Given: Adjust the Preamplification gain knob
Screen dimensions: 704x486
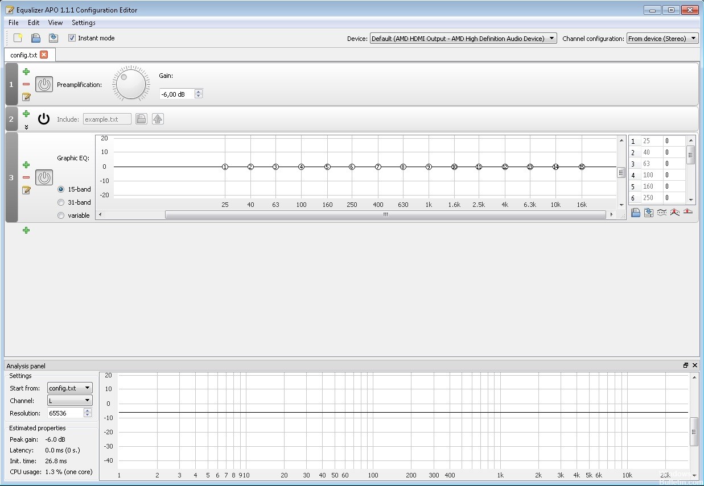Looking at the screenshot, I should click(130, 83).
